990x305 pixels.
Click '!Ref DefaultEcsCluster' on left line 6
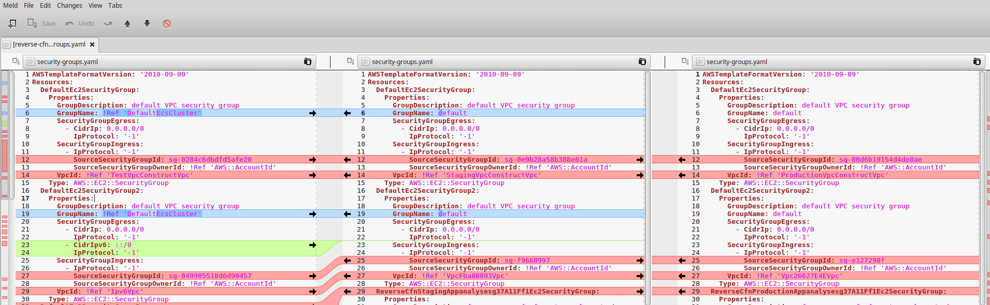(x=152, y=113)
